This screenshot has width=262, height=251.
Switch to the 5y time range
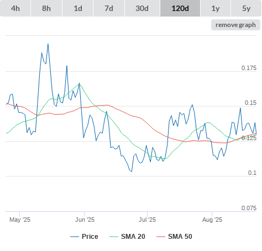tap(247, 8)
